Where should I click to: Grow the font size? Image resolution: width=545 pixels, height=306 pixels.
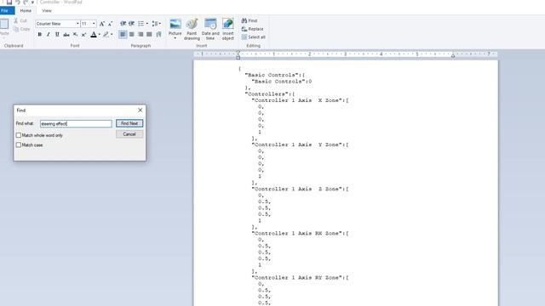point(102,24)
